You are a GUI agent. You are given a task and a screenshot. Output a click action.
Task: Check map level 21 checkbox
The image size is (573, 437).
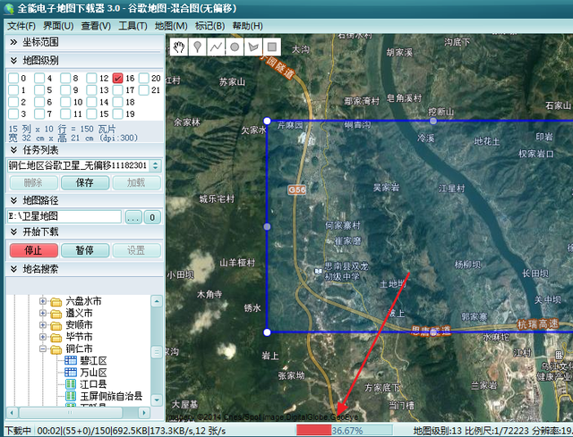144,90
